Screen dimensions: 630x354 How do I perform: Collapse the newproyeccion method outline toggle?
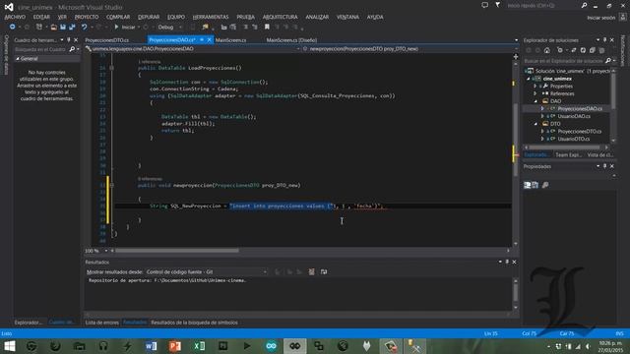[111, 185]
